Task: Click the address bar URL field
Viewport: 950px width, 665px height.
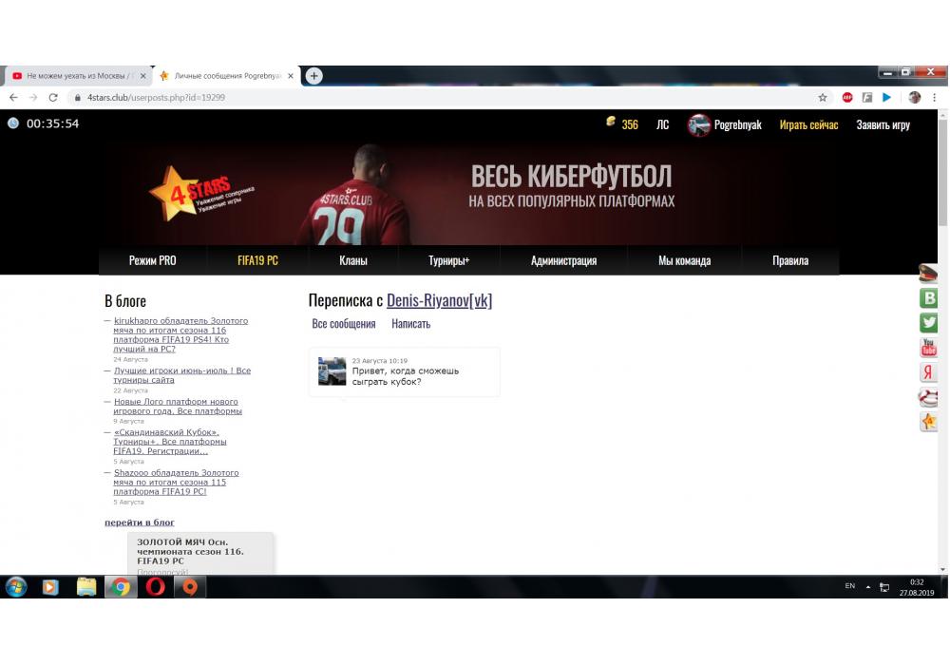Action: (x=448, y=98)
